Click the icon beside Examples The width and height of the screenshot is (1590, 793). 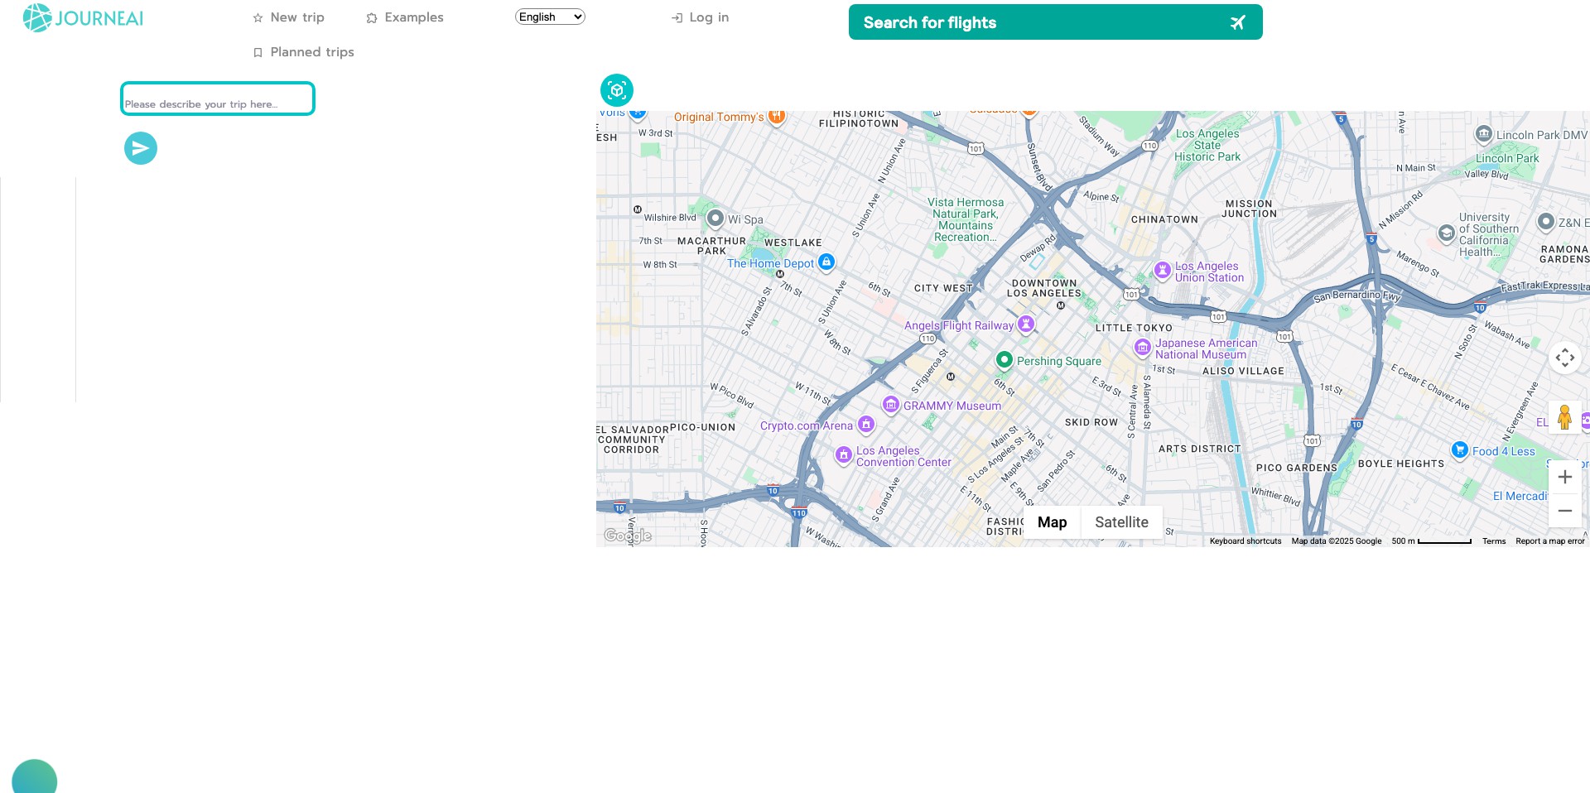[x=372, y=18]
